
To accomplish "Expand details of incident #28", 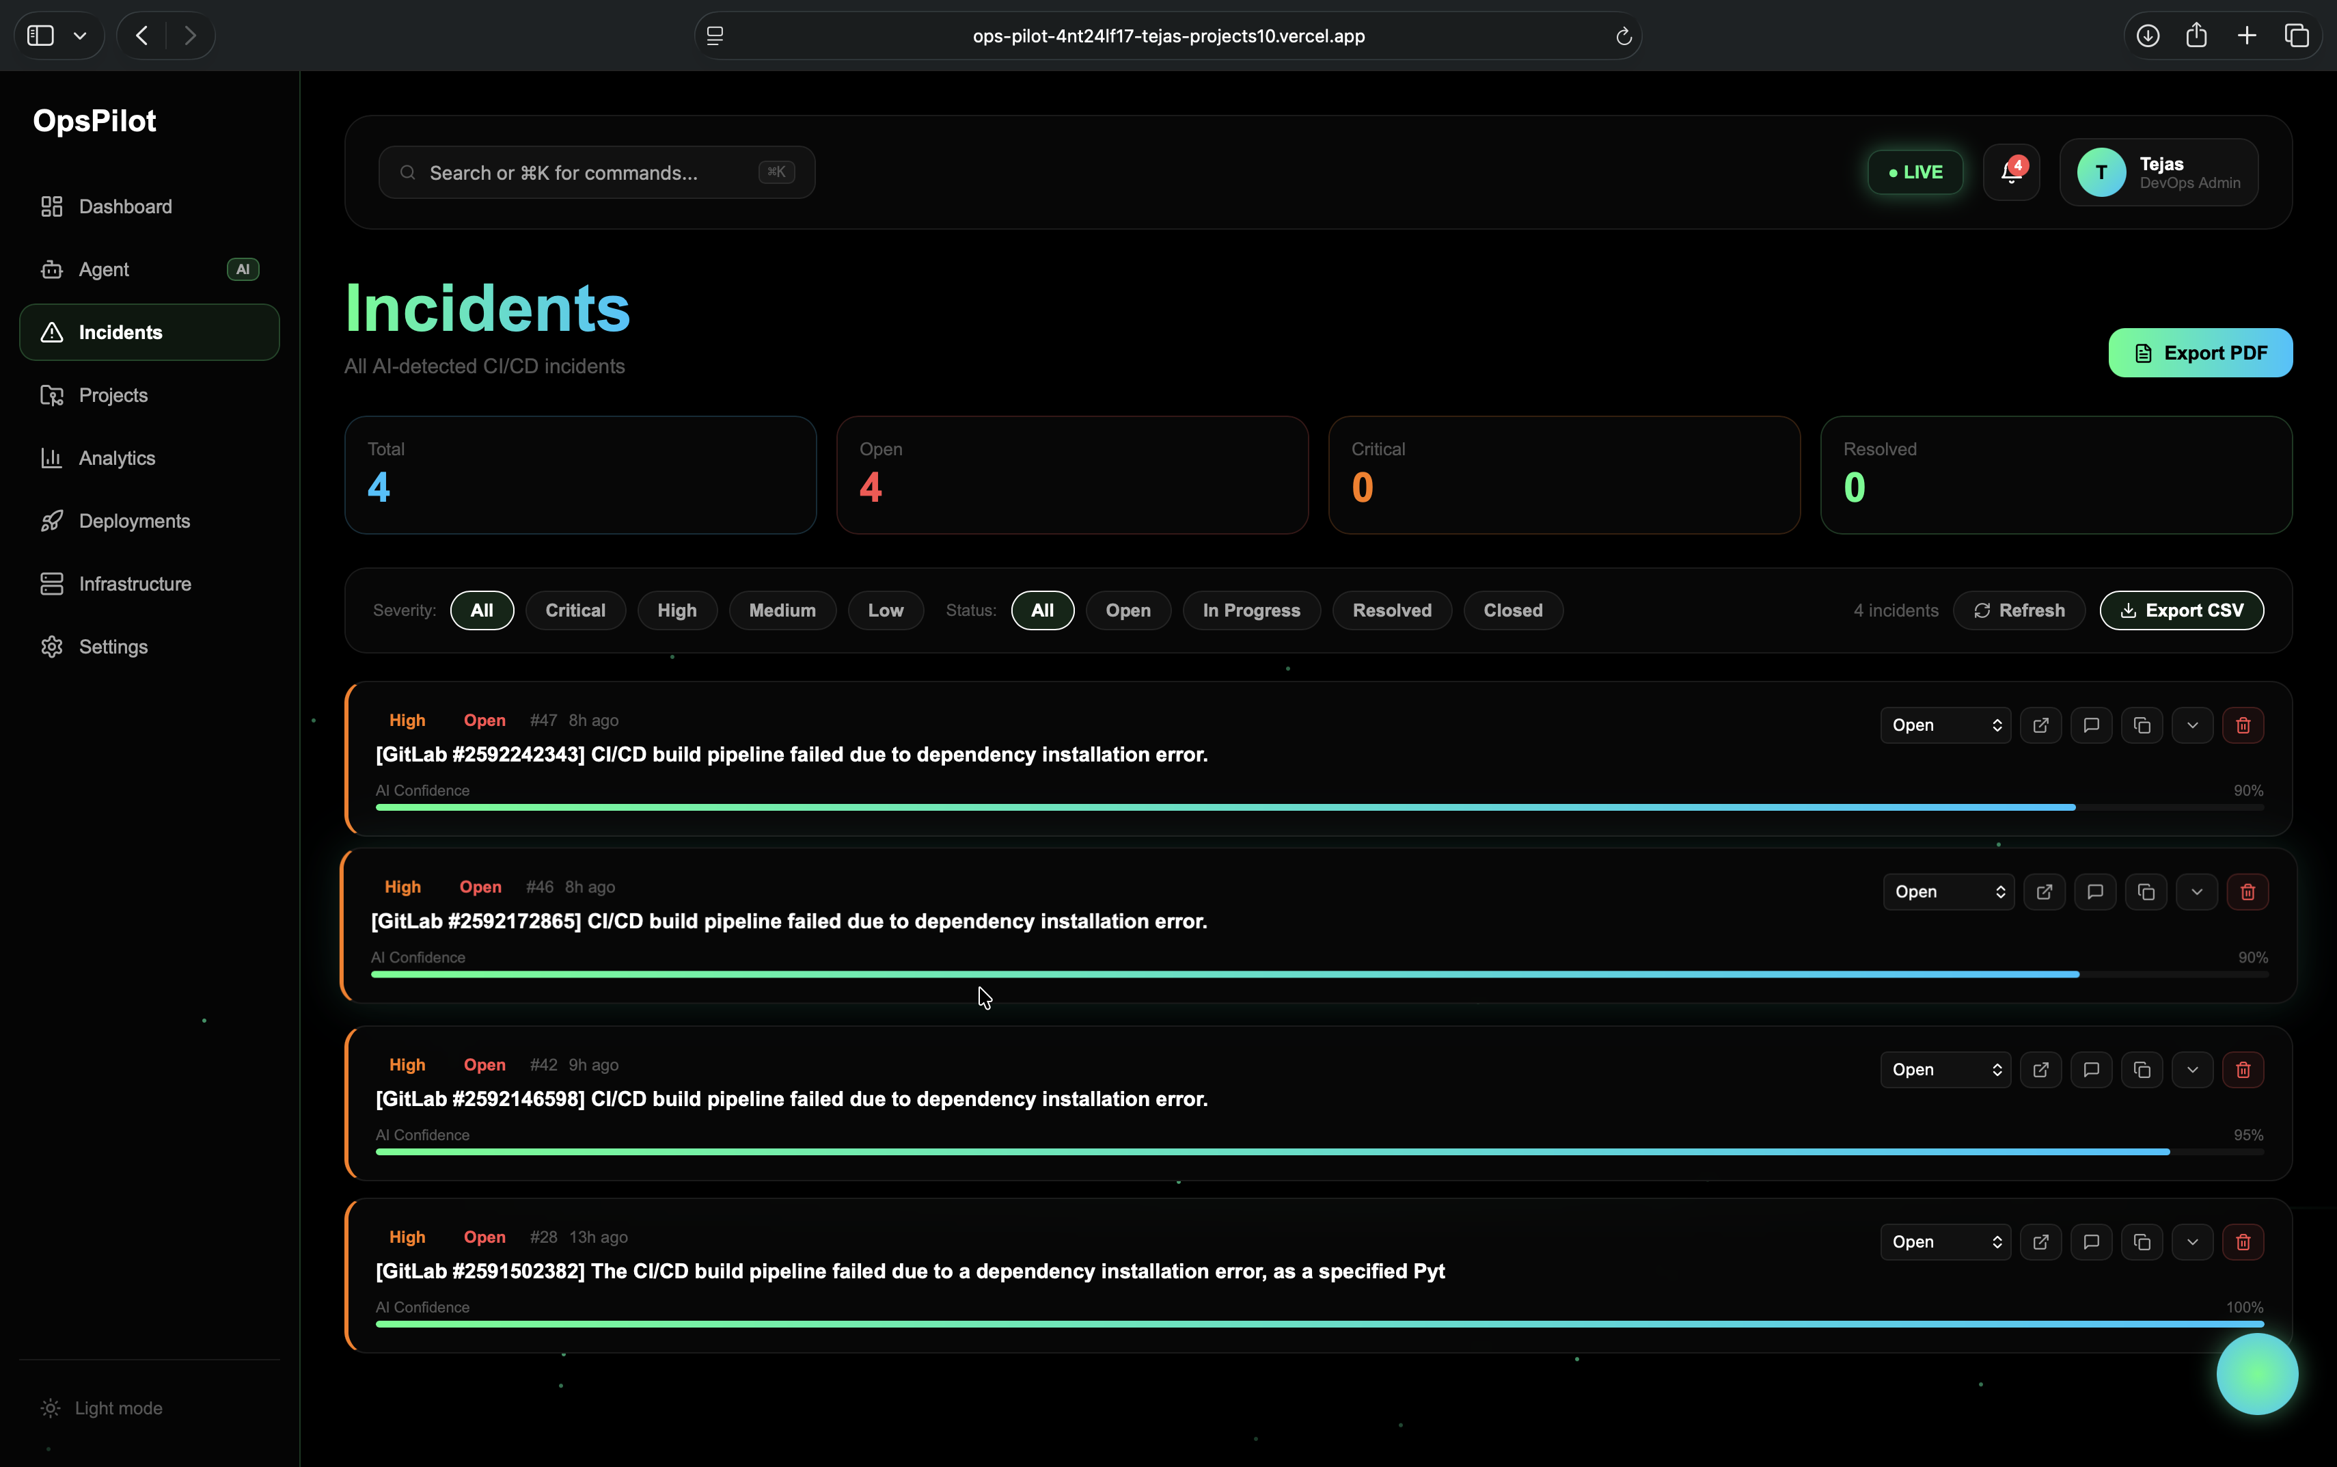I will point(2191,1242).
